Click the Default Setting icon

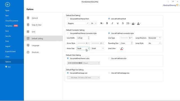click(x=28, y=38)
